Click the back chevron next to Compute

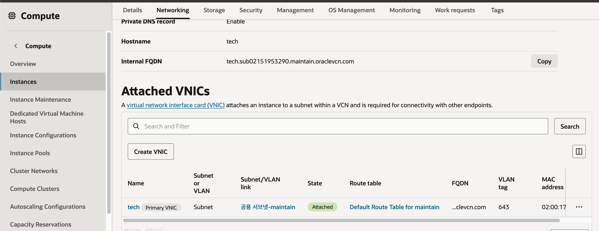[x=16, y=46]
